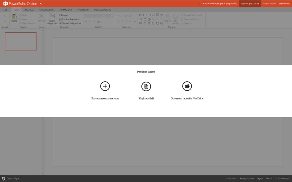The height and width of the screenshot is (182, 292).
Task: Select the star shape in Disegno
Action: [x=162, y=15]
